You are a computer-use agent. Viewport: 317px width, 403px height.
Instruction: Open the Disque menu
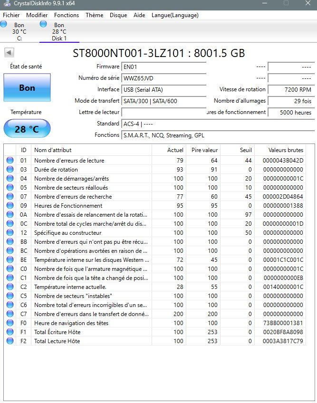pyautogui.click(x=118, y=15)
